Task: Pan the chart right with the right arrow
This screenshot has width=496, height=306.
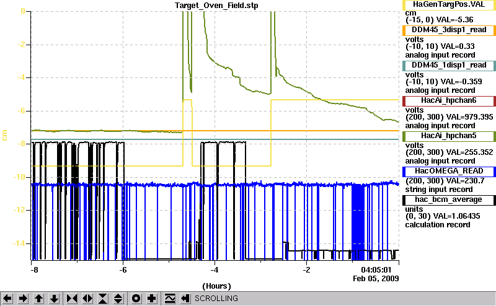Action: click(23, 299)
